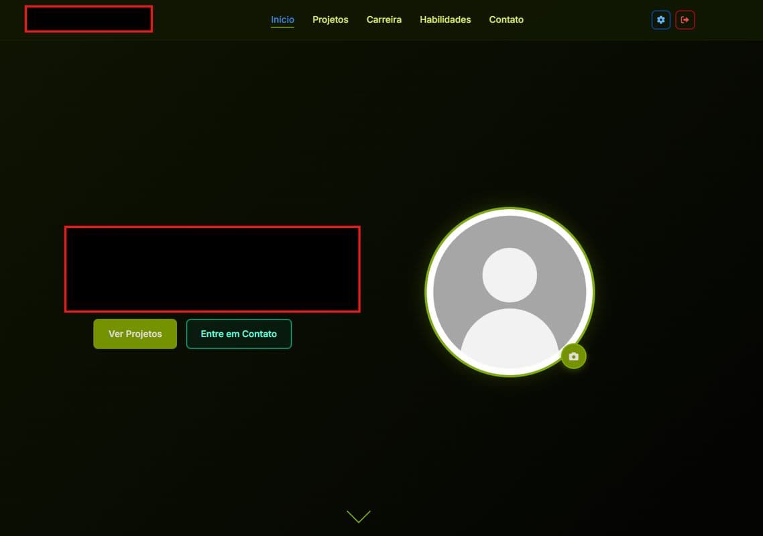Open settings via the gear icon

(660, 20)
